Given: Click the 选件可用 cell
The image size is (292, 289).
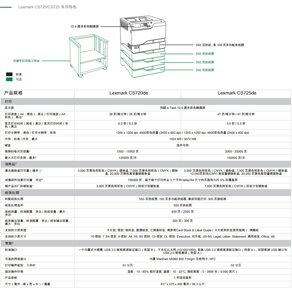Looking at the screenshot, I should [x=183, y=145].
